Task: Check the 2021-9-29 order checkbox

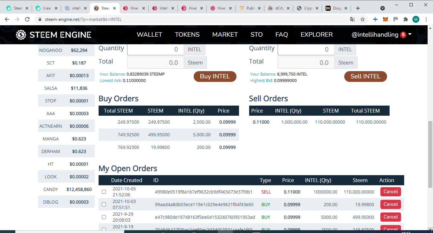Action: pyautogui.click(x=104, y=217)
